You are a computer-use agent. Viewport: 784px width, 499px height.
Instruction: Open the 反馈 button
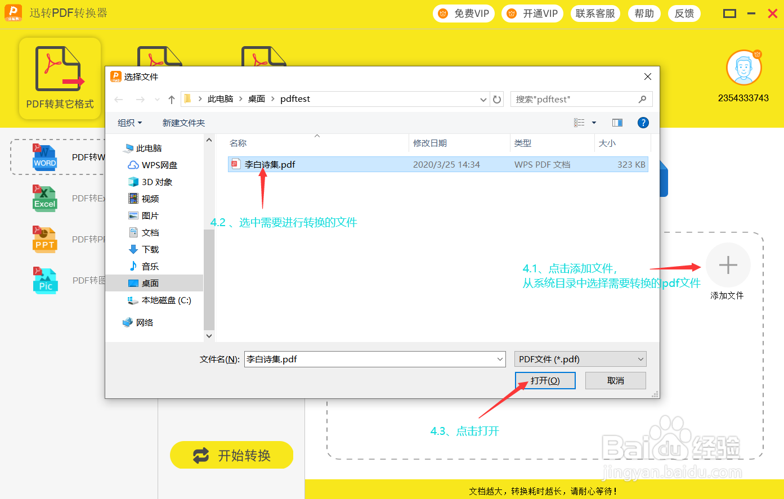pos(684,14)
